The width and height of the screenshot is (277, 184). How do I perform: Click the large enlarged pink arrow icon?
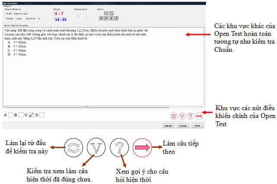142,148
